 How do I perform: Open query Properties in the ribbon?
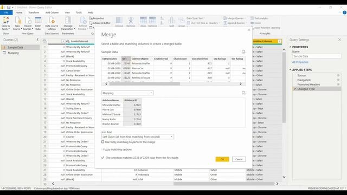pos(97,18)
